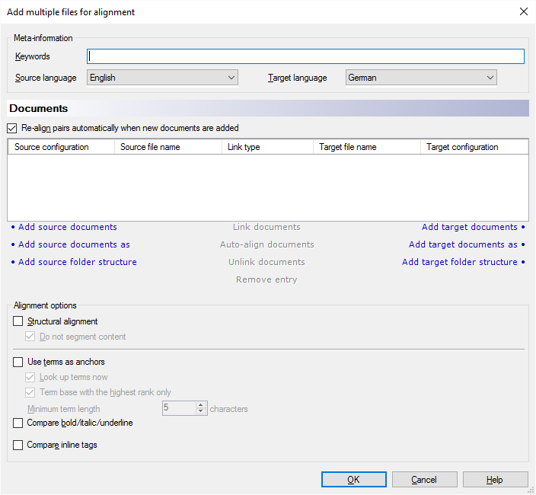Choose Add target documents as link
The width and height of the screenshot is (536, 495).
point(463,244)
